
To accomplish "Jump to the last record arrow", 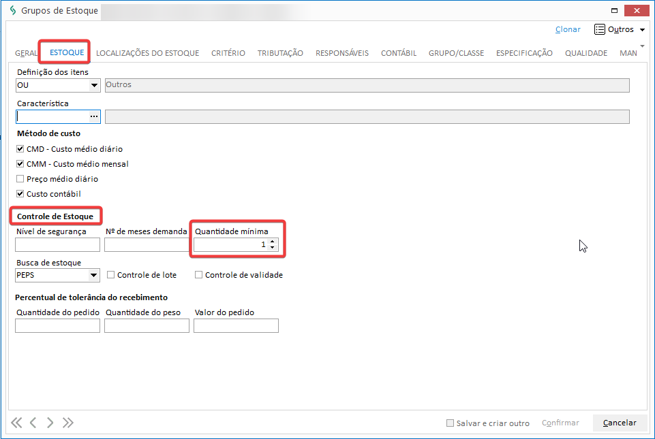I will tap(67, 423).
